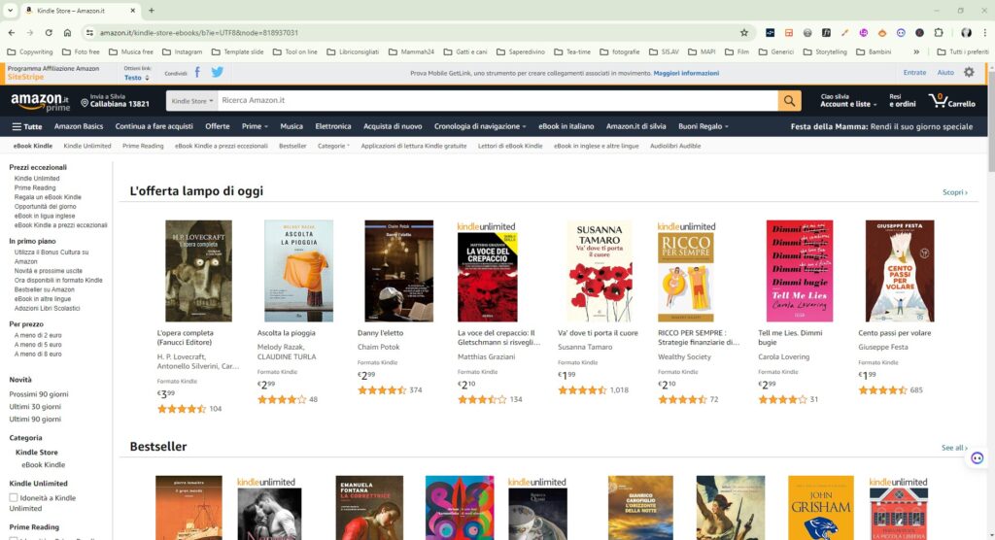Click Scopri link for today's flash offer
Screen dimensions: 995x540
coord(955,192)
